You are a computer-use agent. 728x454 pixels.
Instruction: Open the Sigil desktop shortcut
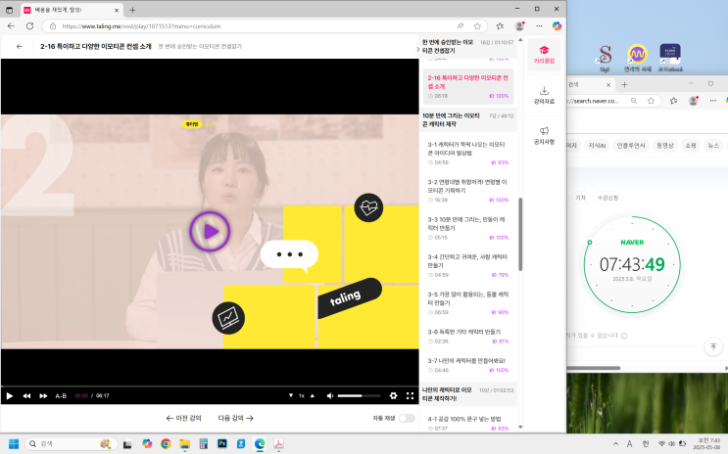pos(604,58)
